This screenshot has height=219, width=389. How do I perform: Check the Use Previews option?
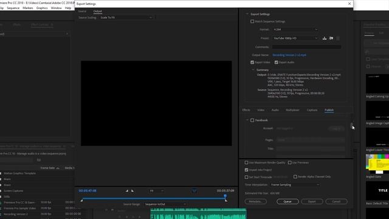click(x=289, y=162)
